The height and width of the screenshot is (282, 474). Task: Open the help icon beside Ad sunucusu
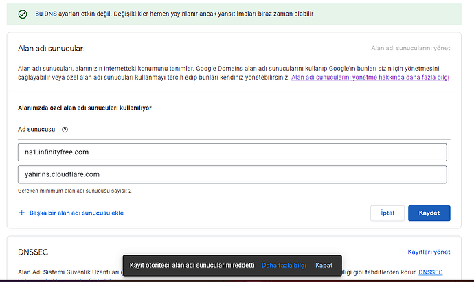65,130
